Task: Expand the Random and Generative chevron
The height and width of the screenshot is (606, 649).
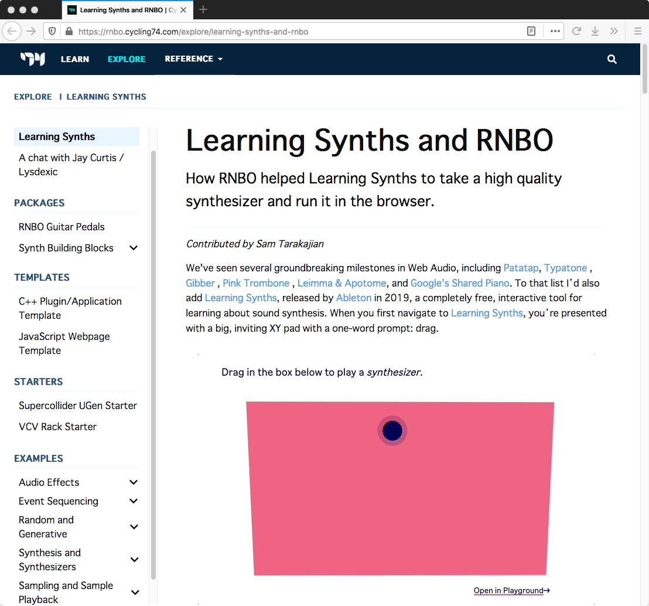Action: coord(134,526)
